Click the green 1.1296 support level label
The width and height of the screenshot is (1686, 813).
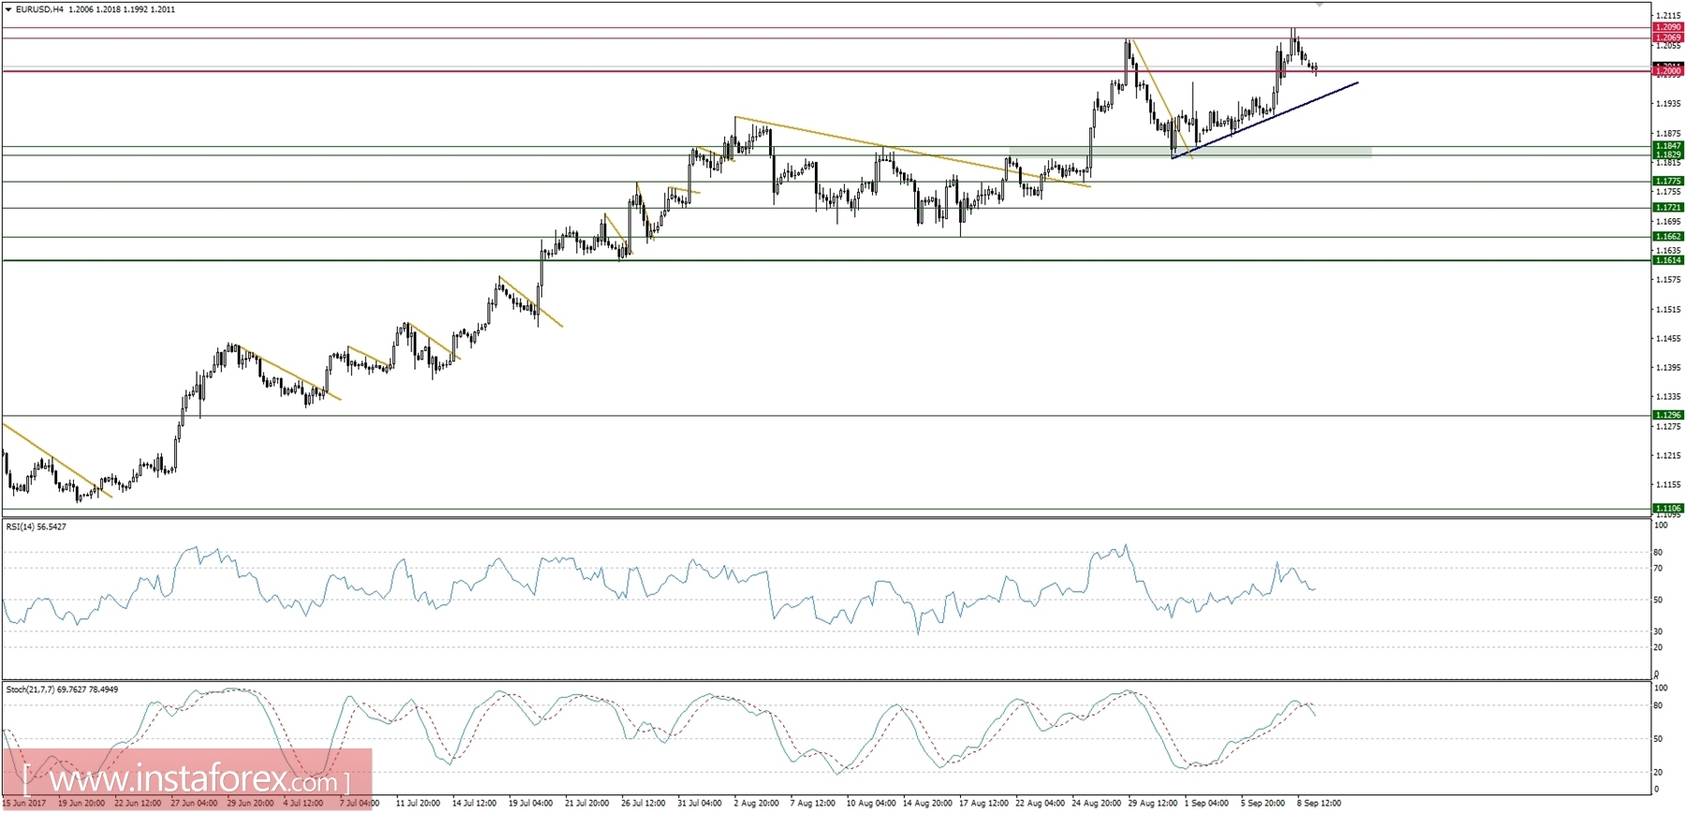pos(1668,414)
